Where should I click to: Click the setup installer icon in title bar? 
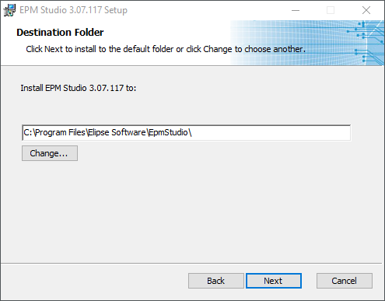point(9,10)
